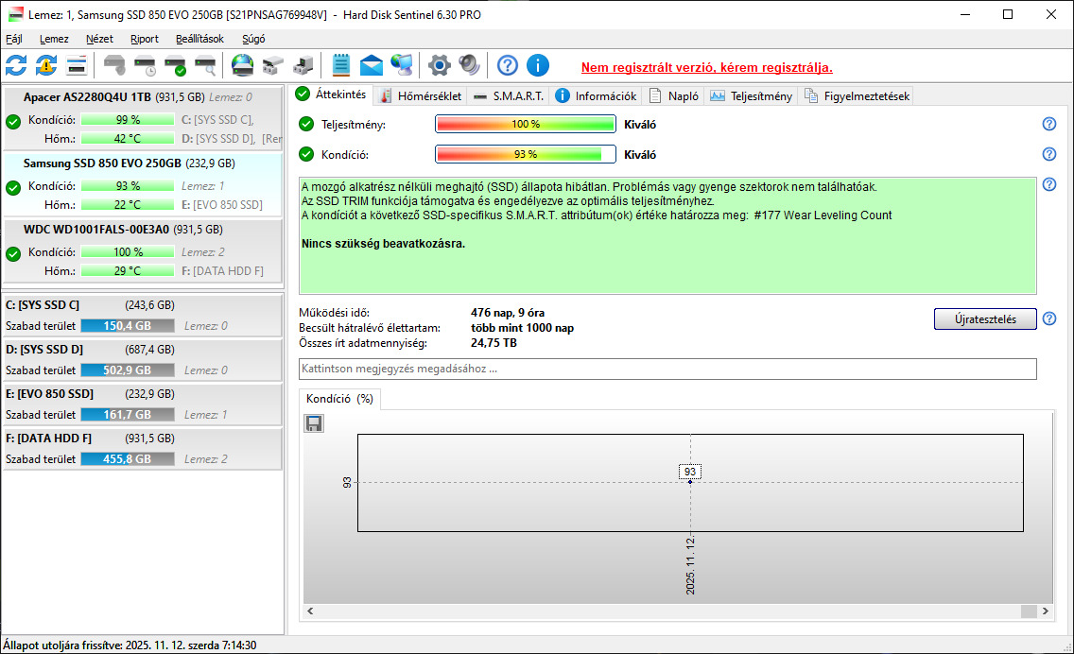Viewport: 1074px width, 654px height.
Task: Click the Teljesítmény 100 % progress bar
Action: 526,124
